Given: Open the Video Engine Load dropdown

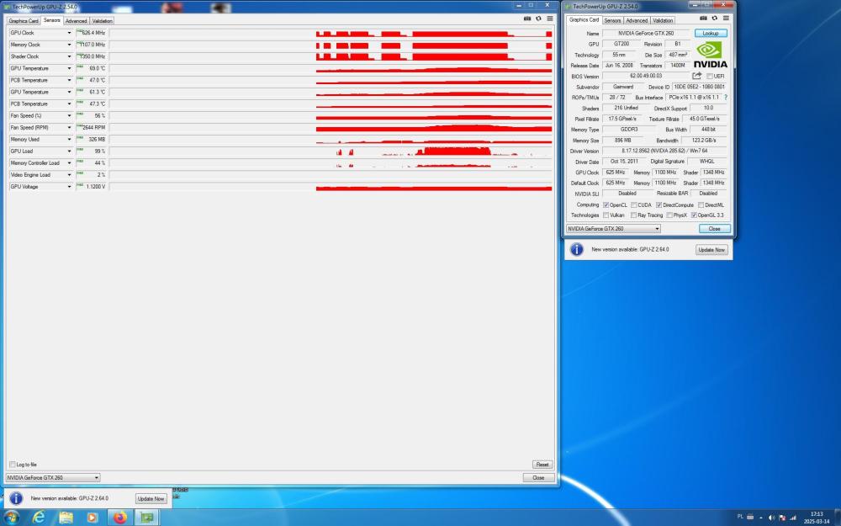Looking at the screenshot, I should 69,174.
